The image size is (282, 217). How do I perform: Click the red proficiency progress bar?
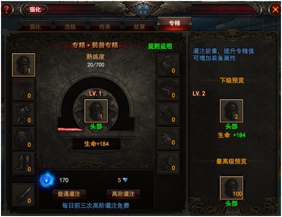(x=70, y=129)
